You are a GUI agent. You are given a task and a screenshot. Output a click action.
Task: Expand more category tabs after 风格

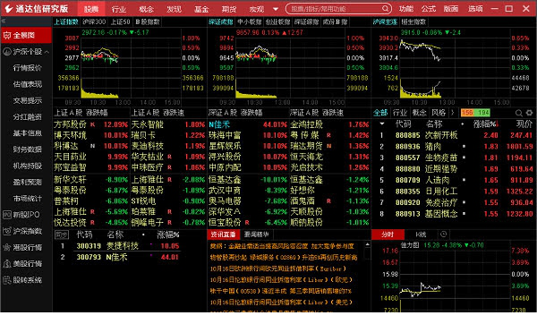coord(452,113)
